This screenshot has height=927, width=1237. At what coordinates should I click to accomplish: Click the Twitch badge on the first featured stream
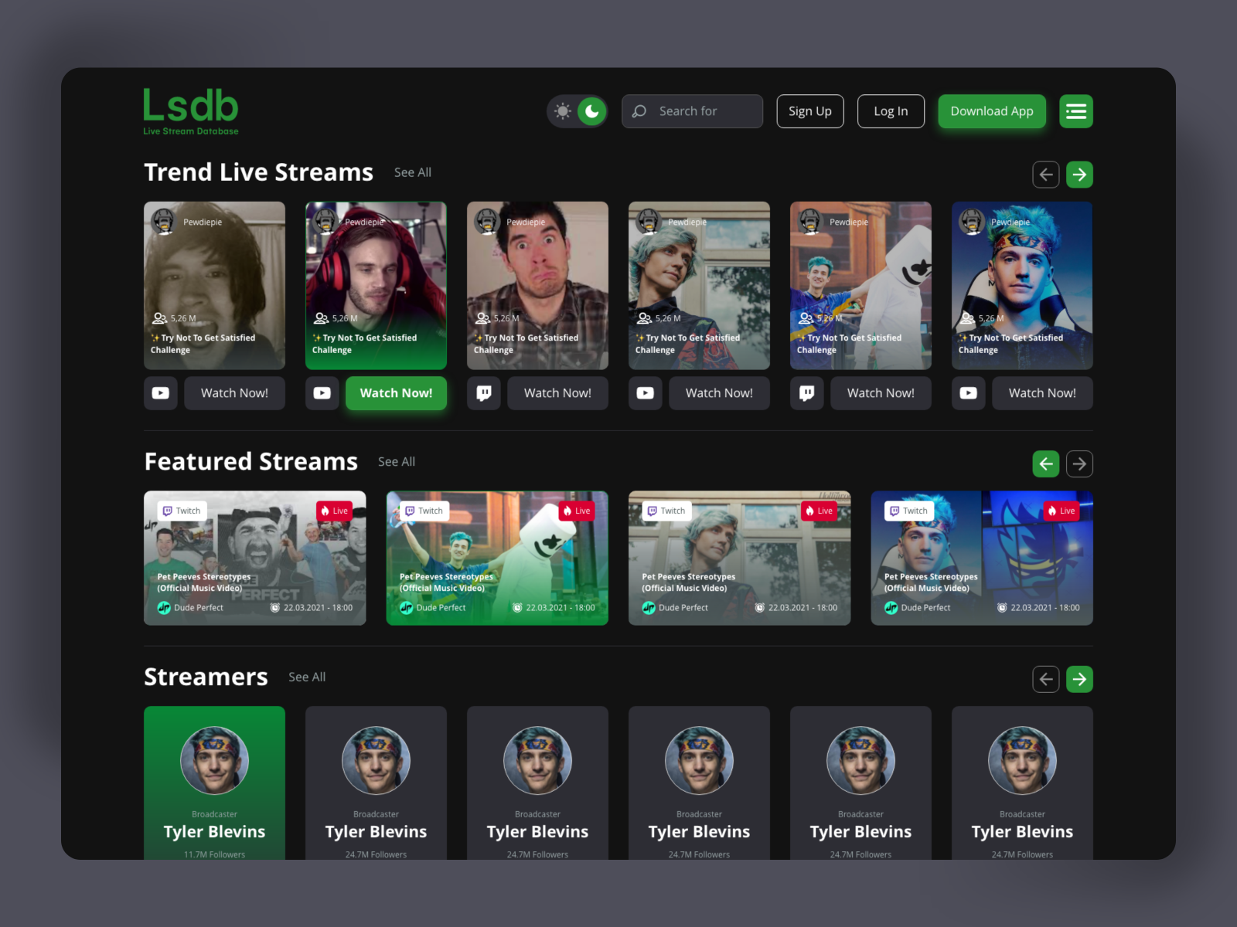pos(182,511)
